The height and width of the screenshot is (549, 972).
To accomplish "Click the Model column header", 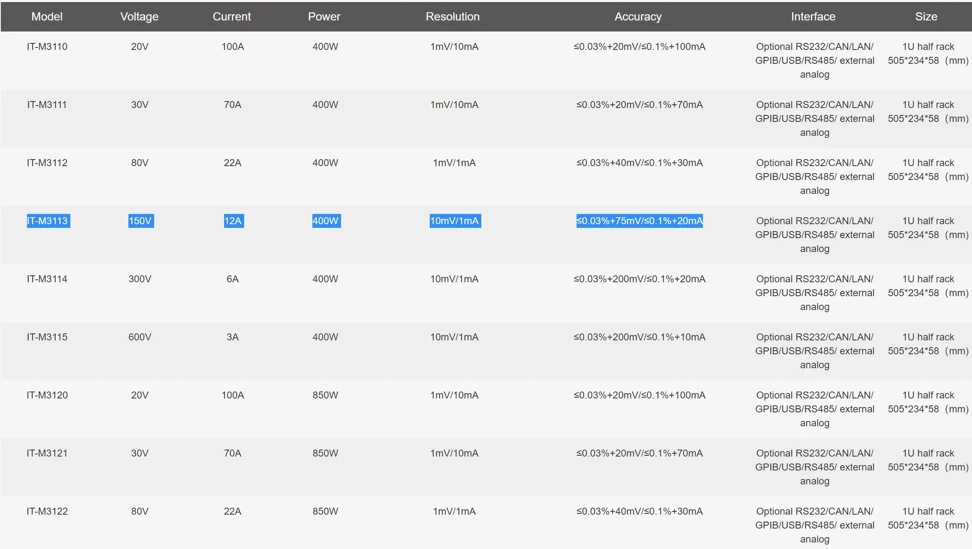I will pyautogui.click(x=47, y=16).
